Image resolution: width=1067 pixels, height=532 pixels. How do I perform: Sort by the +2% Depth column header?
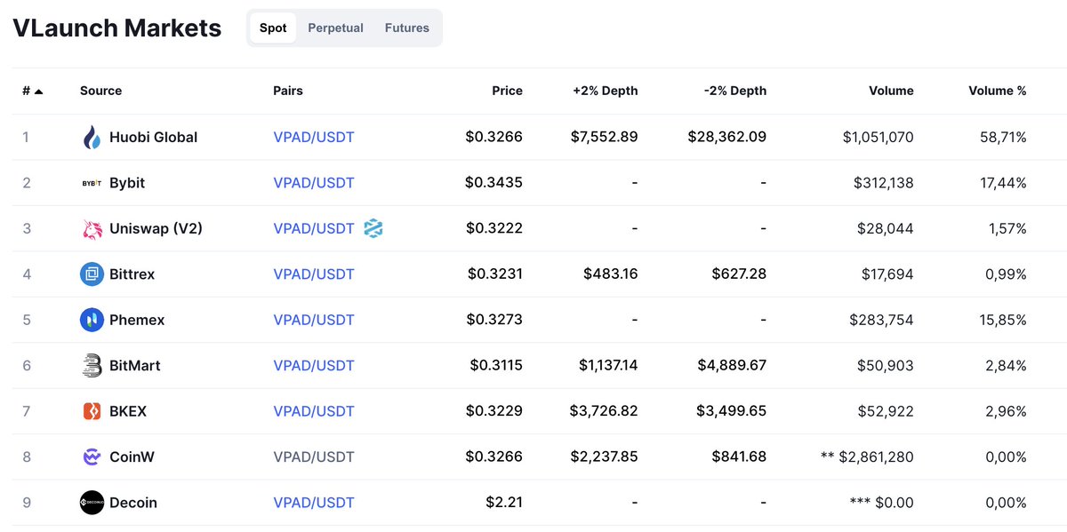click(605, 91)
